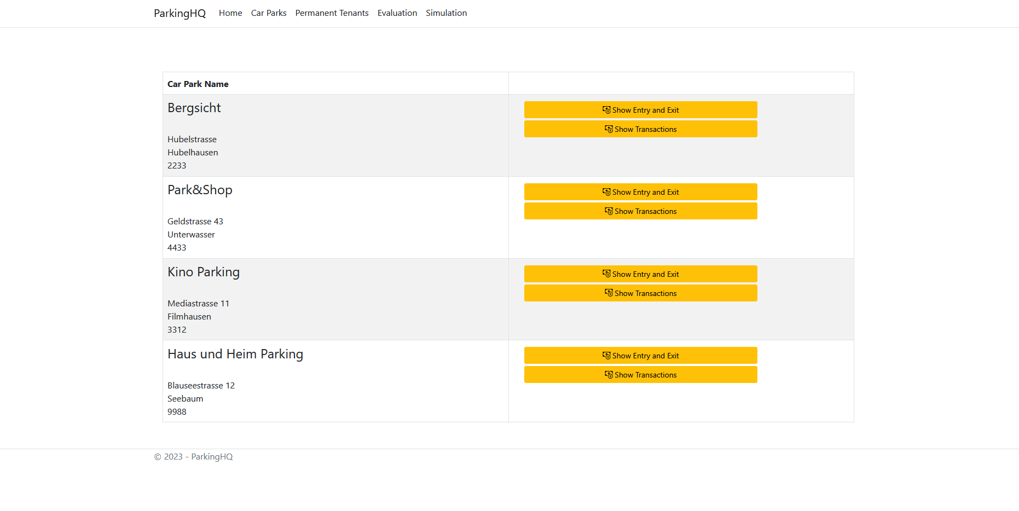The height and width of the screenshot is (511, 1019).
Task: Select postal code 9988
Action: tap(177, 412)
